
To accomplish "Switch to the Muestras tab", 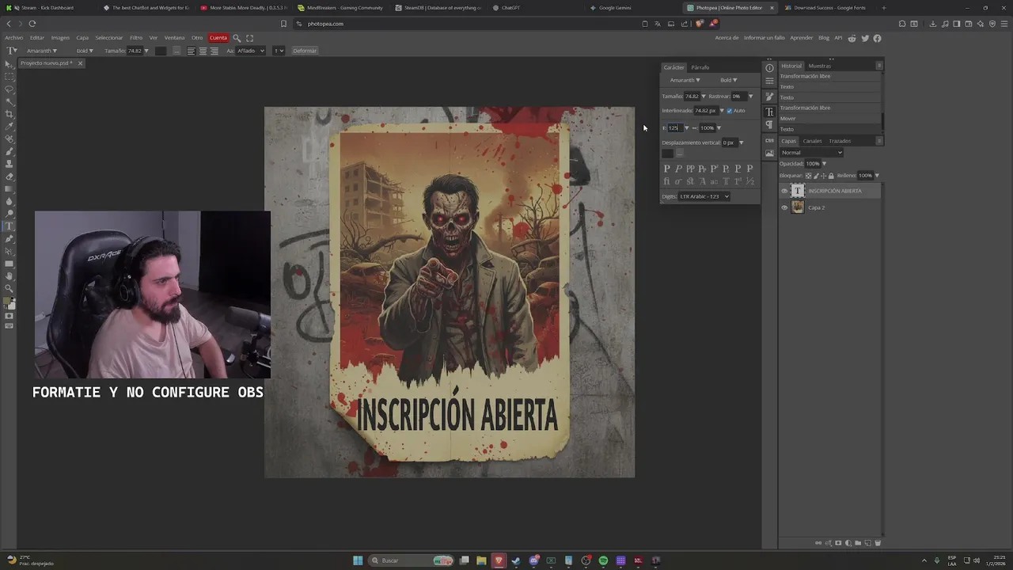I will point(819,66).
